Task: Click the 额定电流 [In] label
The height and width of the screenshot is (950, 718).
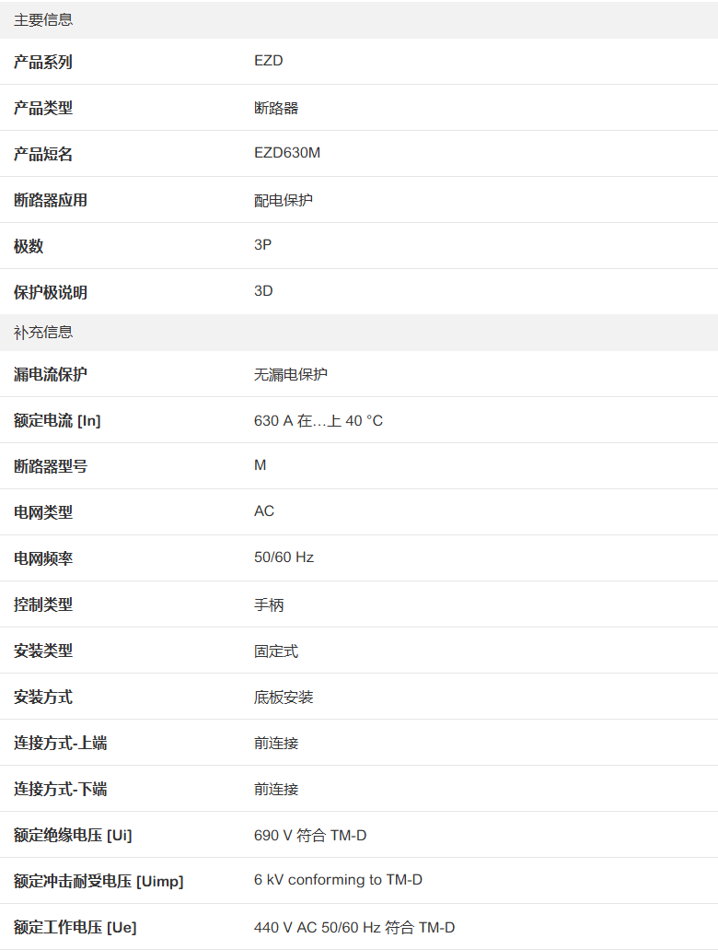Action: (x=57, y=420)
